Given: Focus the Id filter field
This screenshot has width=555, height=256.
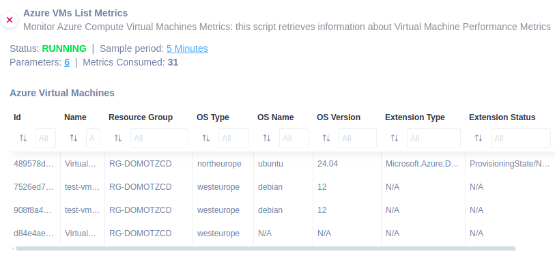Looking at the screenshot, I should 46,138.
